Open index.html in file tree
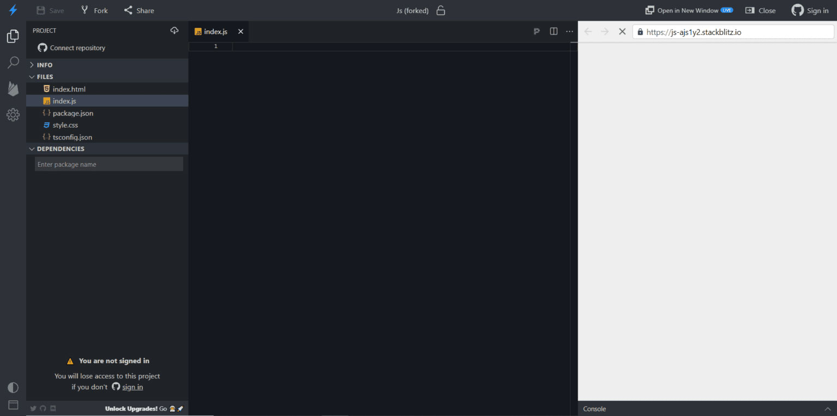 coord(107,89)
